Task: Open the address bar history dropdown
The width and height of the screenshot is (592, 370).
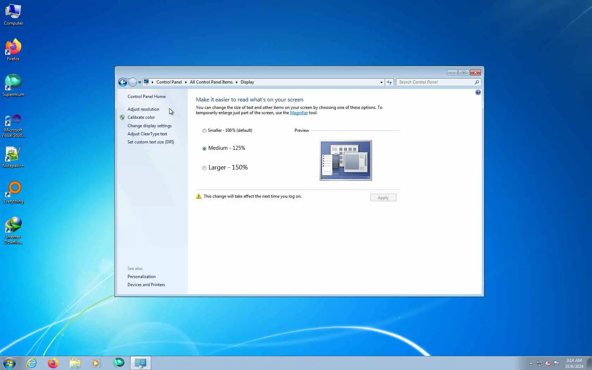Action: point(381,82)
